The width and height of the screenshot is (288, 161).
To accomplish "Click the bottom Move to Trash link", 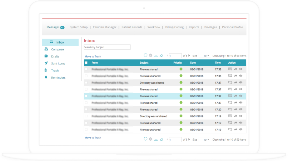I will pos(93,137).
